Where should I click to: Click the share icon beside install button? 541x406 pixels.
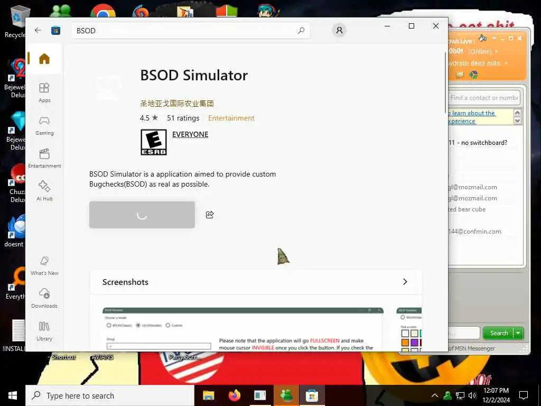coord(210,215)
